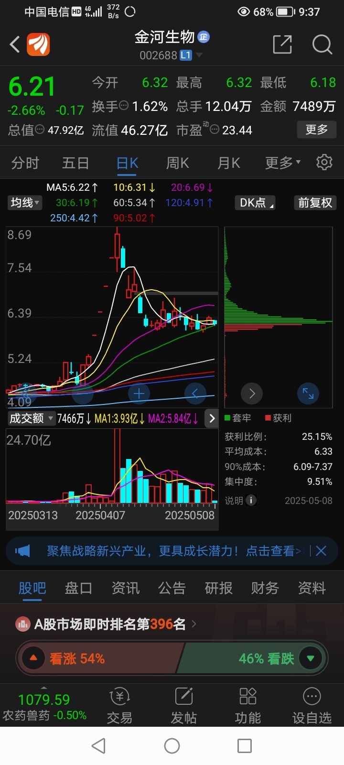
Task: Tap the 250:4.42 MA label
Action: [74, 218]
